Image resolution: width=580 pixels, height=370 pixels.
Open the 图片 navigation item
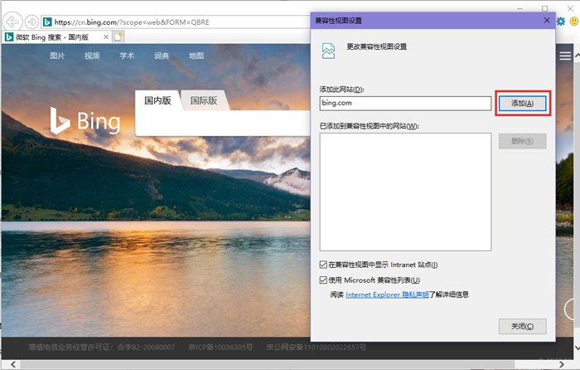57,56
